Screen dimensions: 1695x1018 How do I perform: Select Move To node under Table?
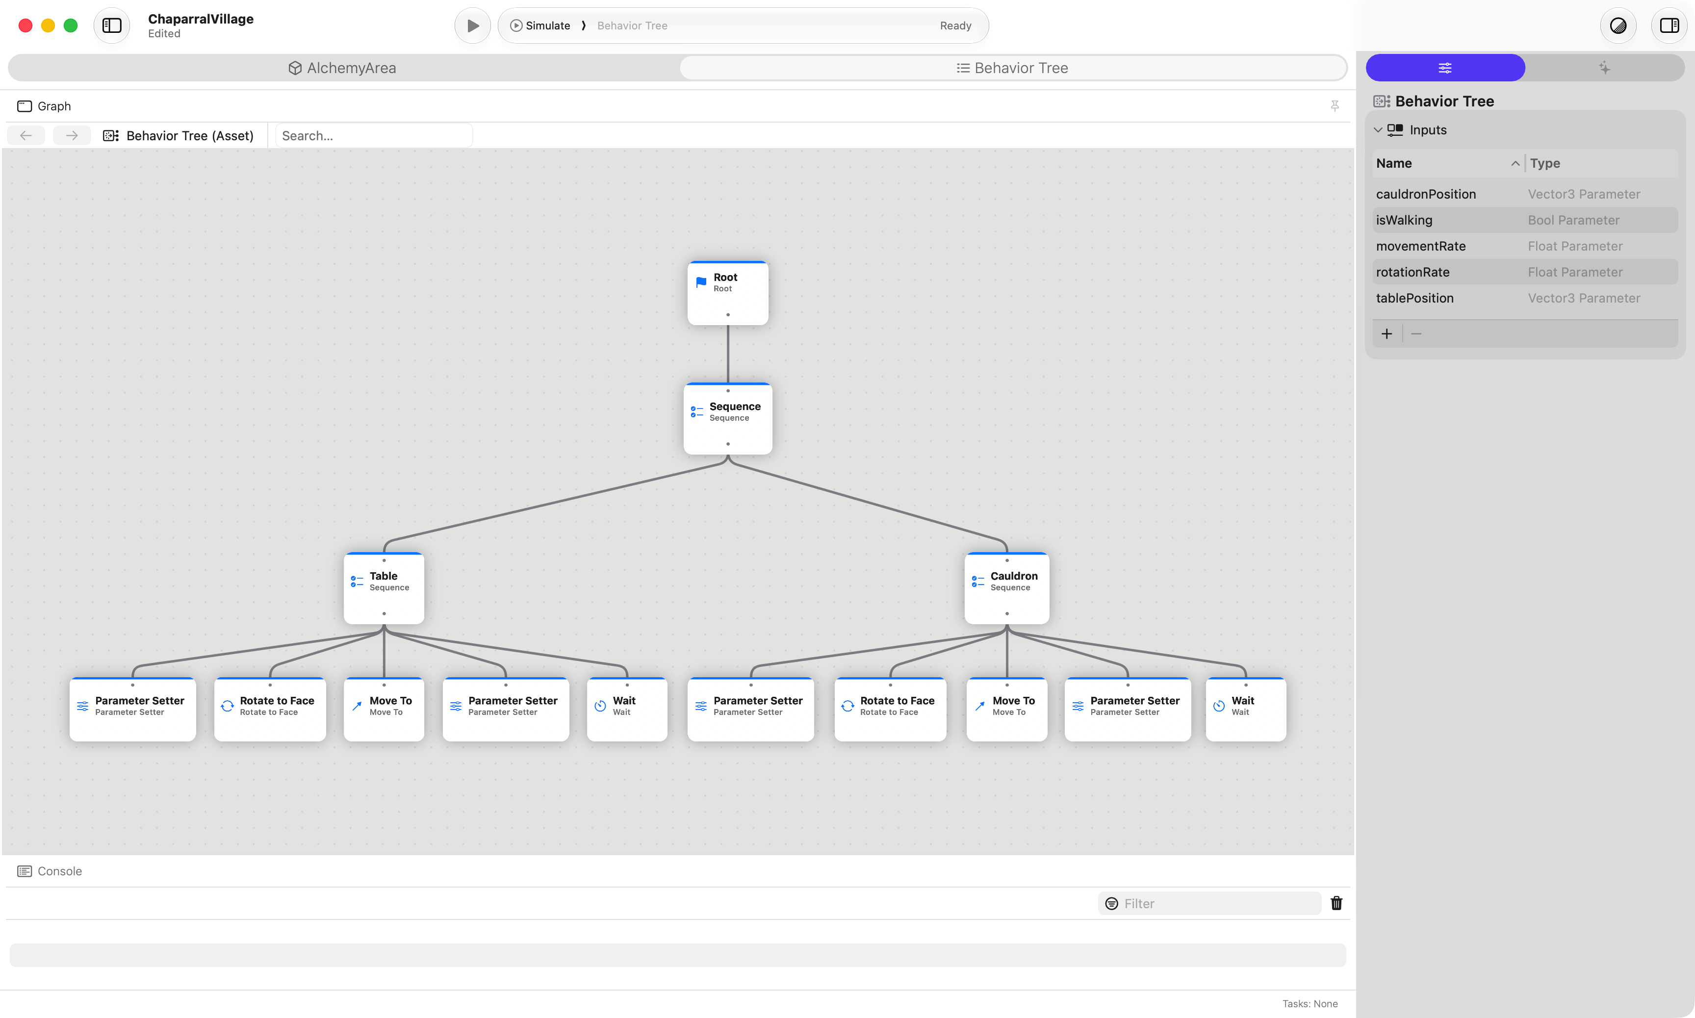pos(384,709)
